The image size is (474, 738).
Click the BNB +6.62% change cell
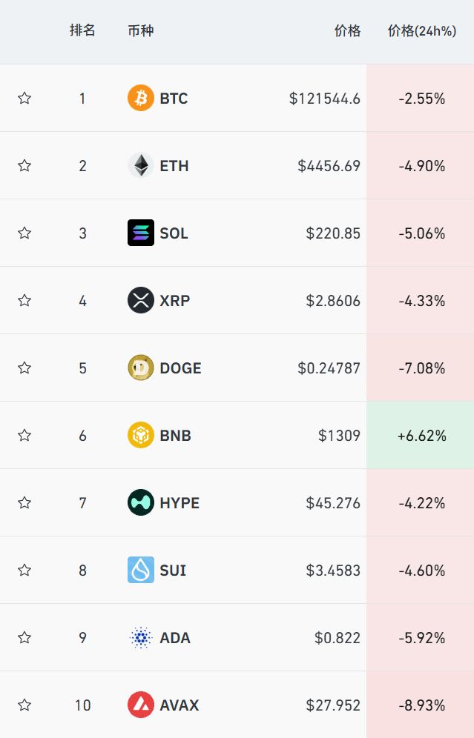click(x=421, y=435)
